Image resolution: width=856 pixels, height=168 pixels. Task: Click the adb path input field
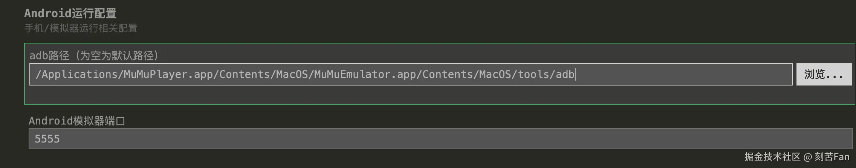click(411, 74)
